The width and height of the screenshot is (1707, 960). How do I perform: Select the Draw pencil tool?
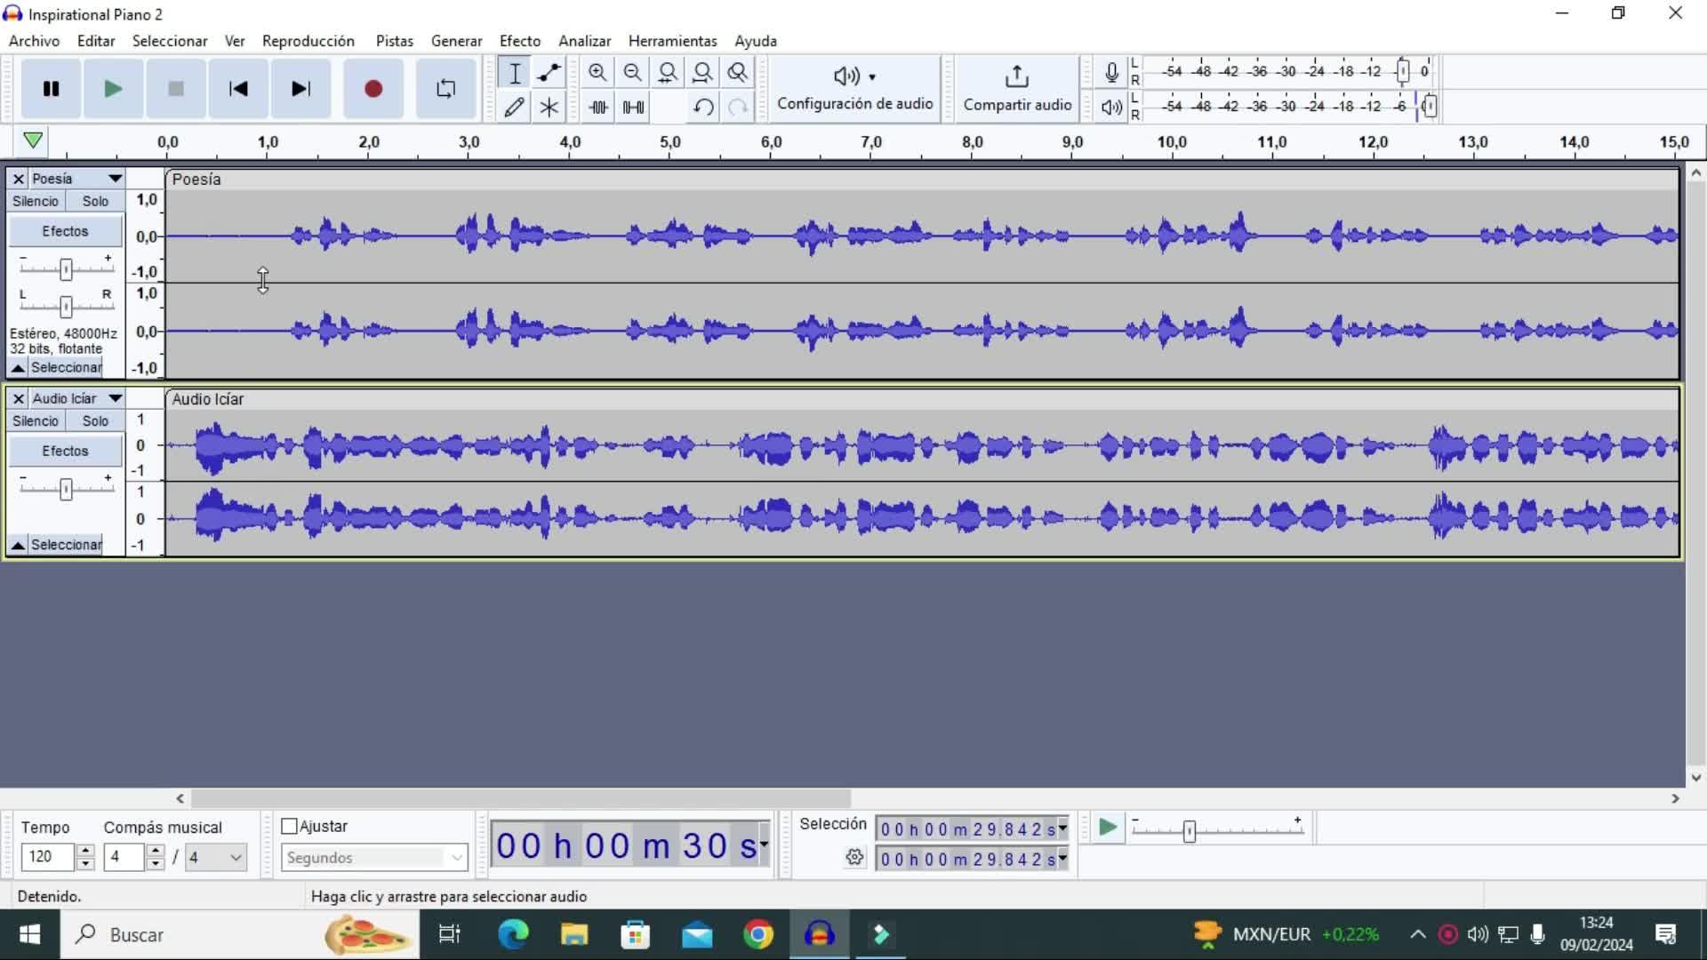(x=514, y=108)
